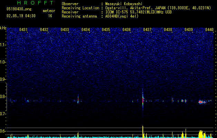Click the 1.1 kHz axis label

3,45
